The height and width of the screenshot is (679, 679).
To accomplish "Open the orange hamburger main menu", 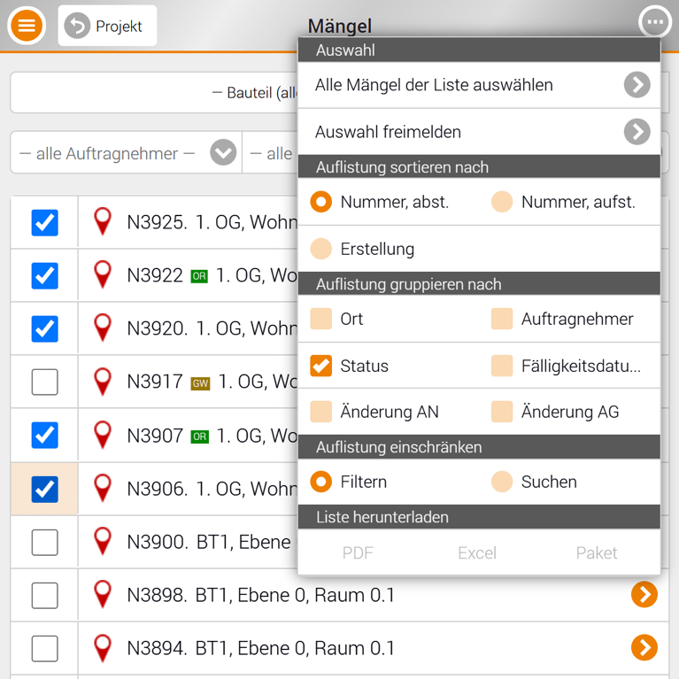I will (27, 25).
